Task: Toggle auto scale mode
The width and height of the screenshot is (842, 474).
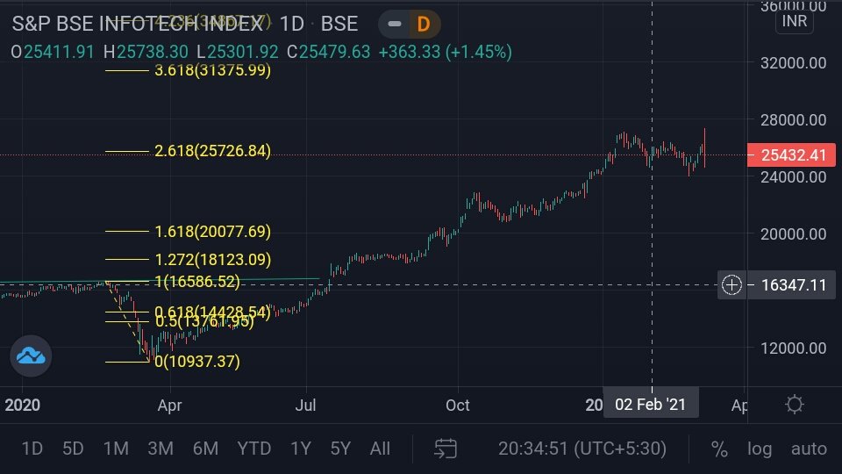Action: point(809,449)
